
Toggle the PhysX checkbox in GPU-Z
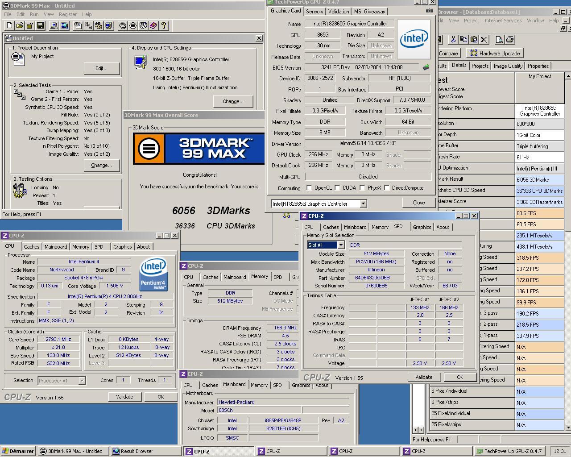362,188
